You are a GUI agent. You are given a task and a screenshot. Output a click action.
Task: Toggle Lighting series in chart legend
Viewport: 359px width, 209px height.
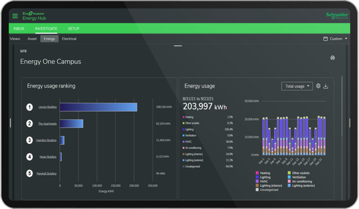pos(263,177)
